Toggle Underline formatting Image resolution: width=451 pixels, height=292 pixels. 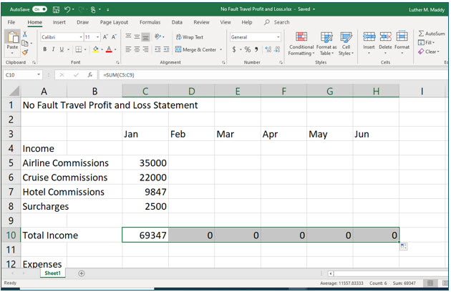(x=62, y=49)
